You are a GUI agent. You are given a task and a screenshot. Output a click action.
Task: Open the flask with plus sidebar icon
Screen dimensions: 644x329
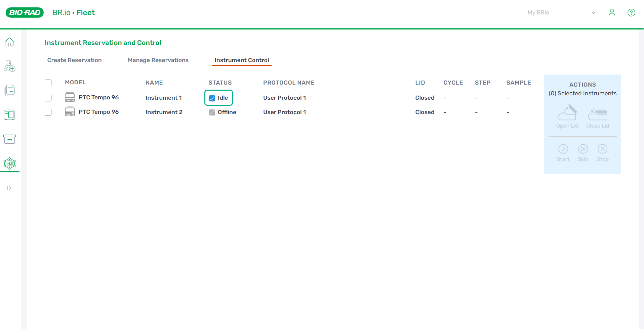tap(9, 66)
